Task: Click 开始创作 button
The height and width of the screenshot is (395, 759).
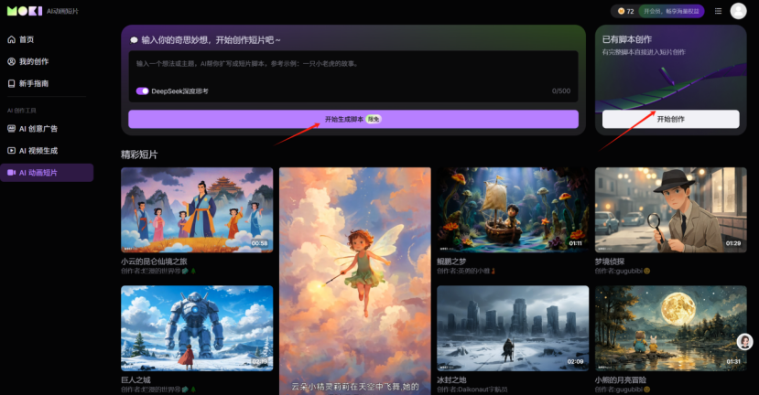Action: (670, 119)
